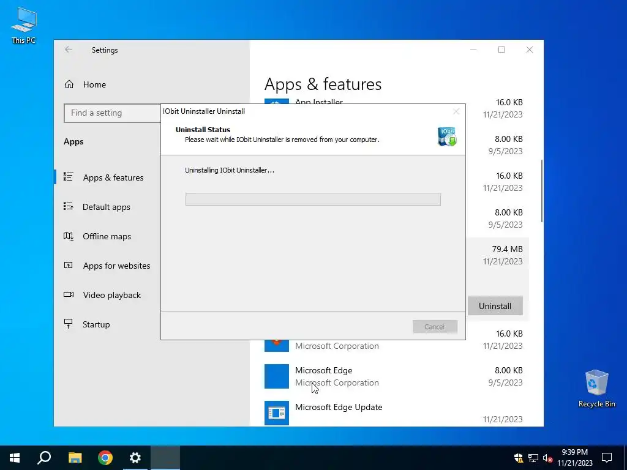Click the Find a setting search box
627x470 pixels.
113,113
